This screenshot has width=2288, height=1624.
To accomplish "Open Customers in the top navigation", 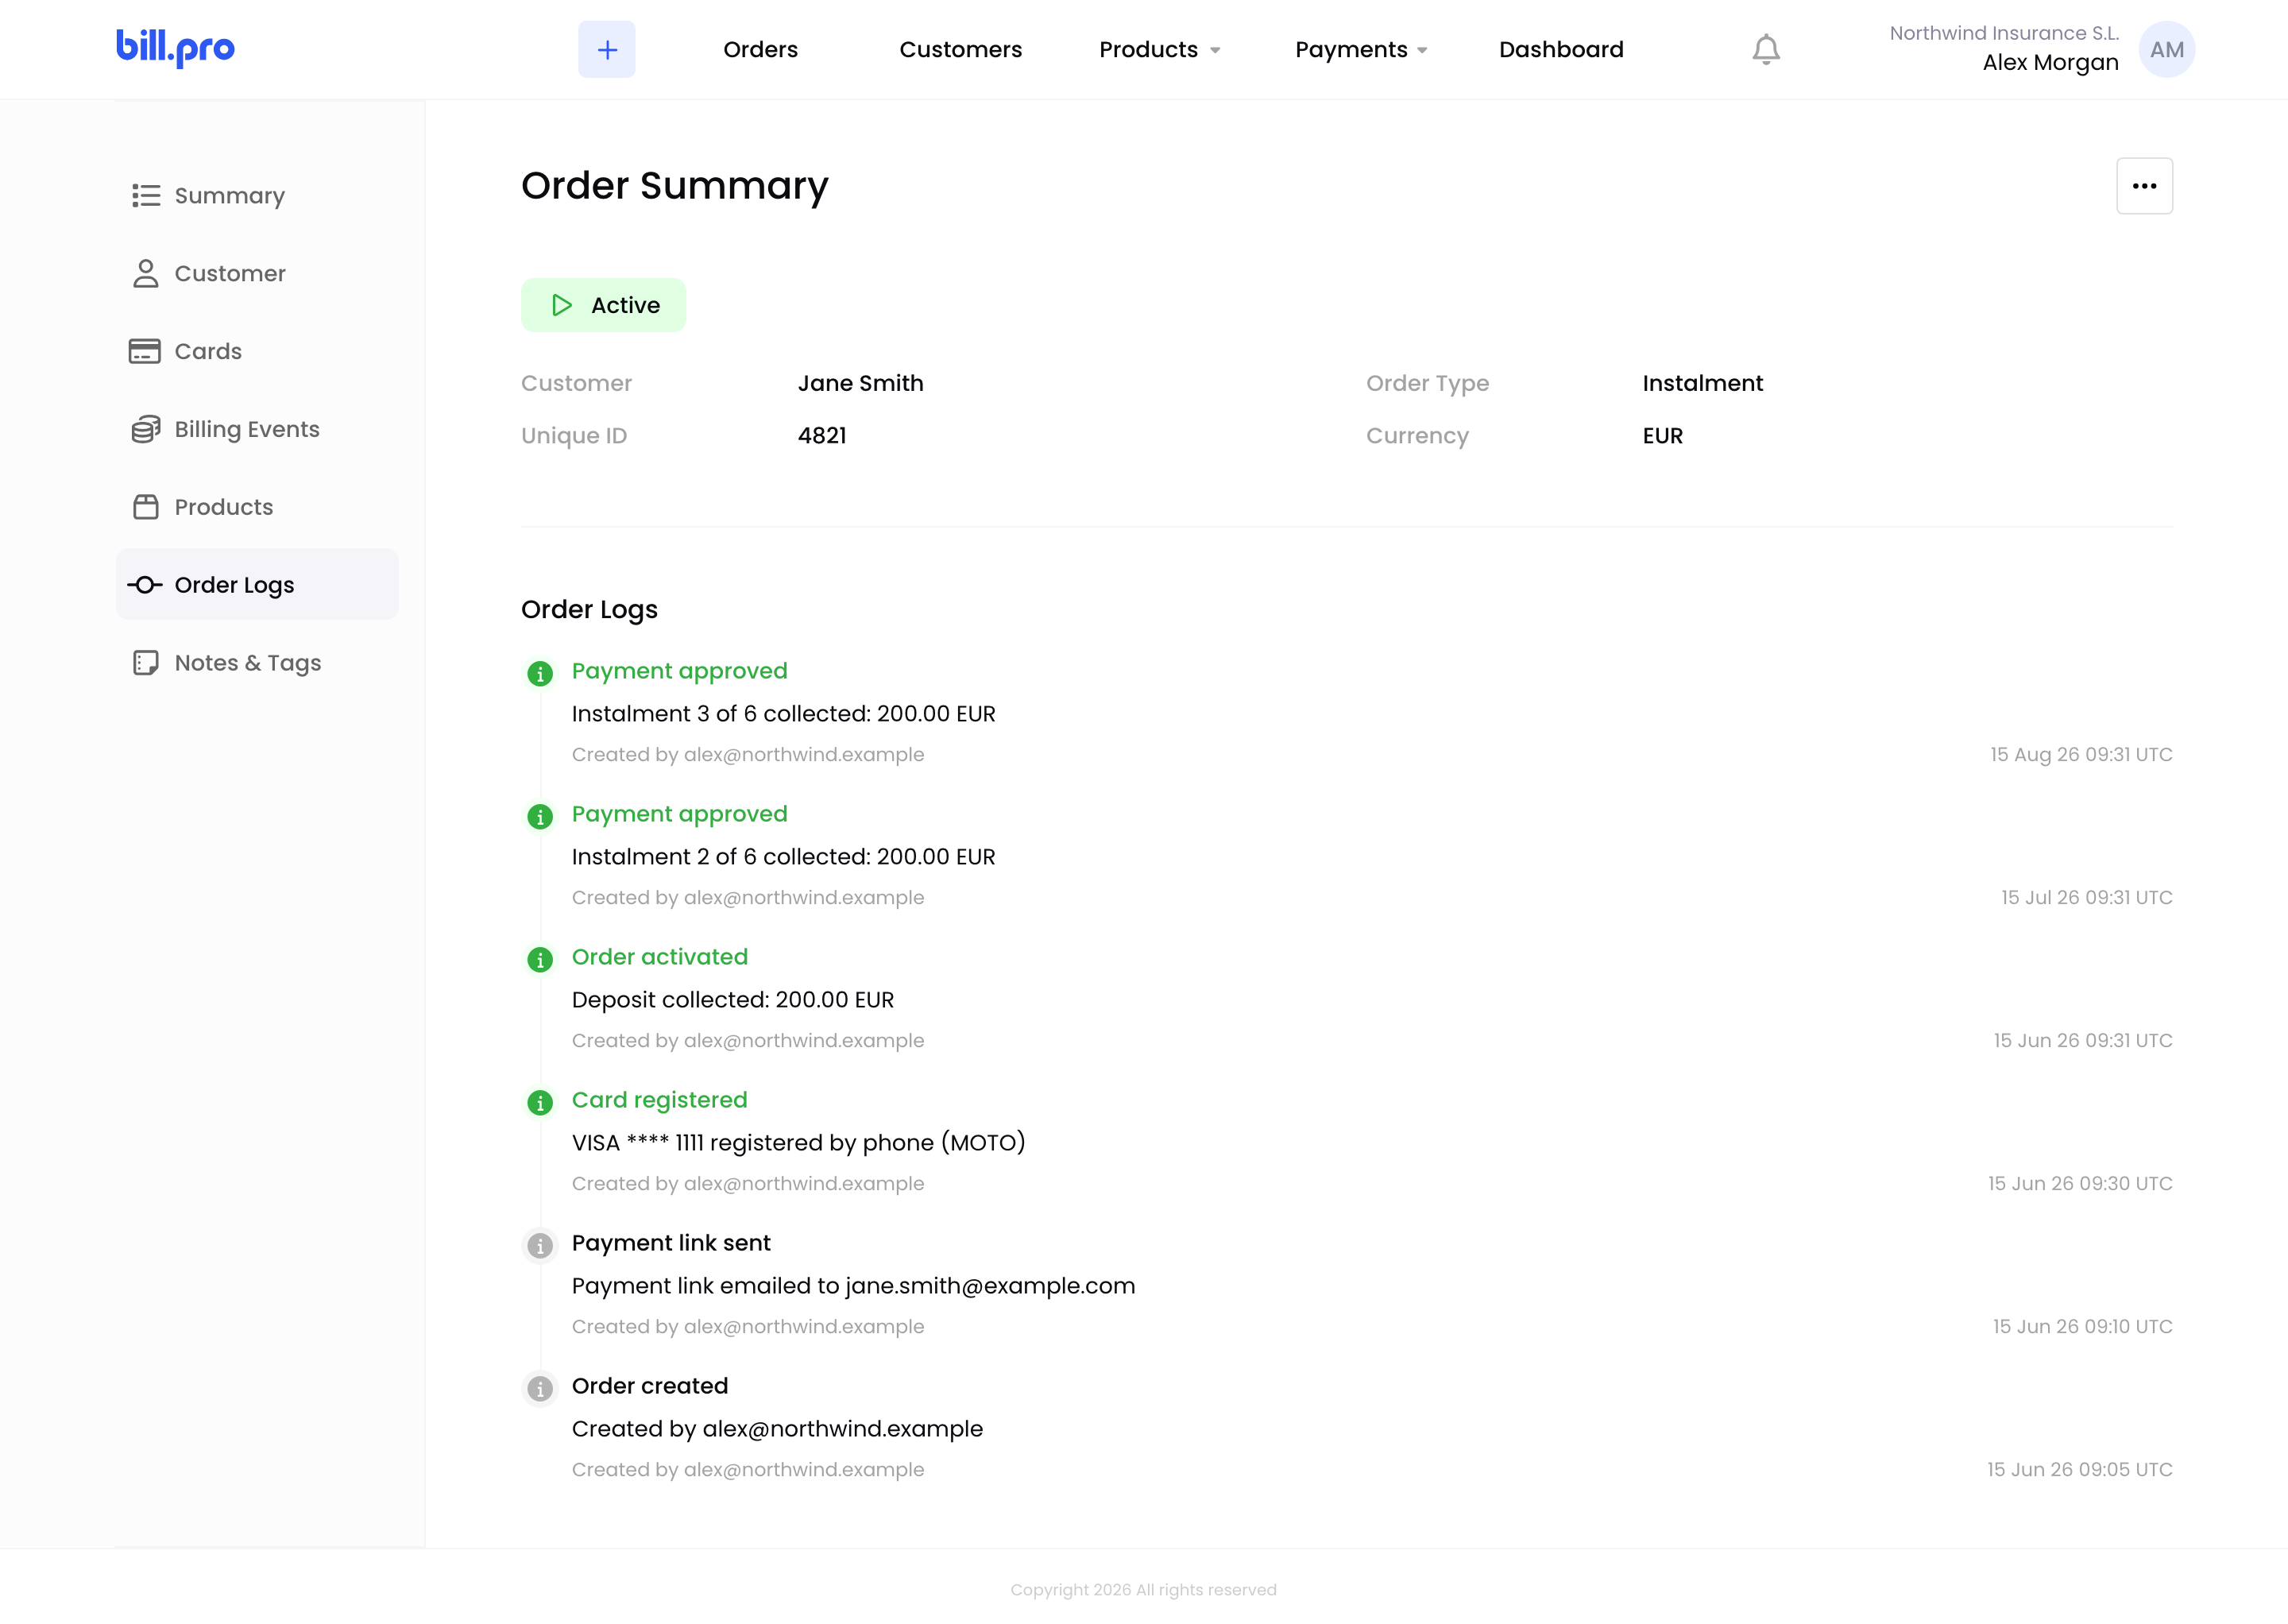I will [x=961, y=49].
